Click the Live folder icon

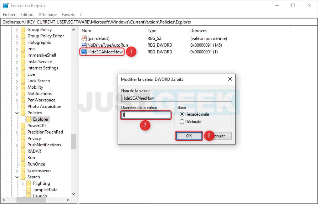(x=23, y=74)
